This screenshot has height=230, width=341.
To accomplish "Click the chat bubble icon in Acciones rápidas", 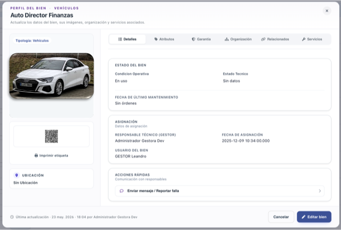I will click(x=121, y=191).
